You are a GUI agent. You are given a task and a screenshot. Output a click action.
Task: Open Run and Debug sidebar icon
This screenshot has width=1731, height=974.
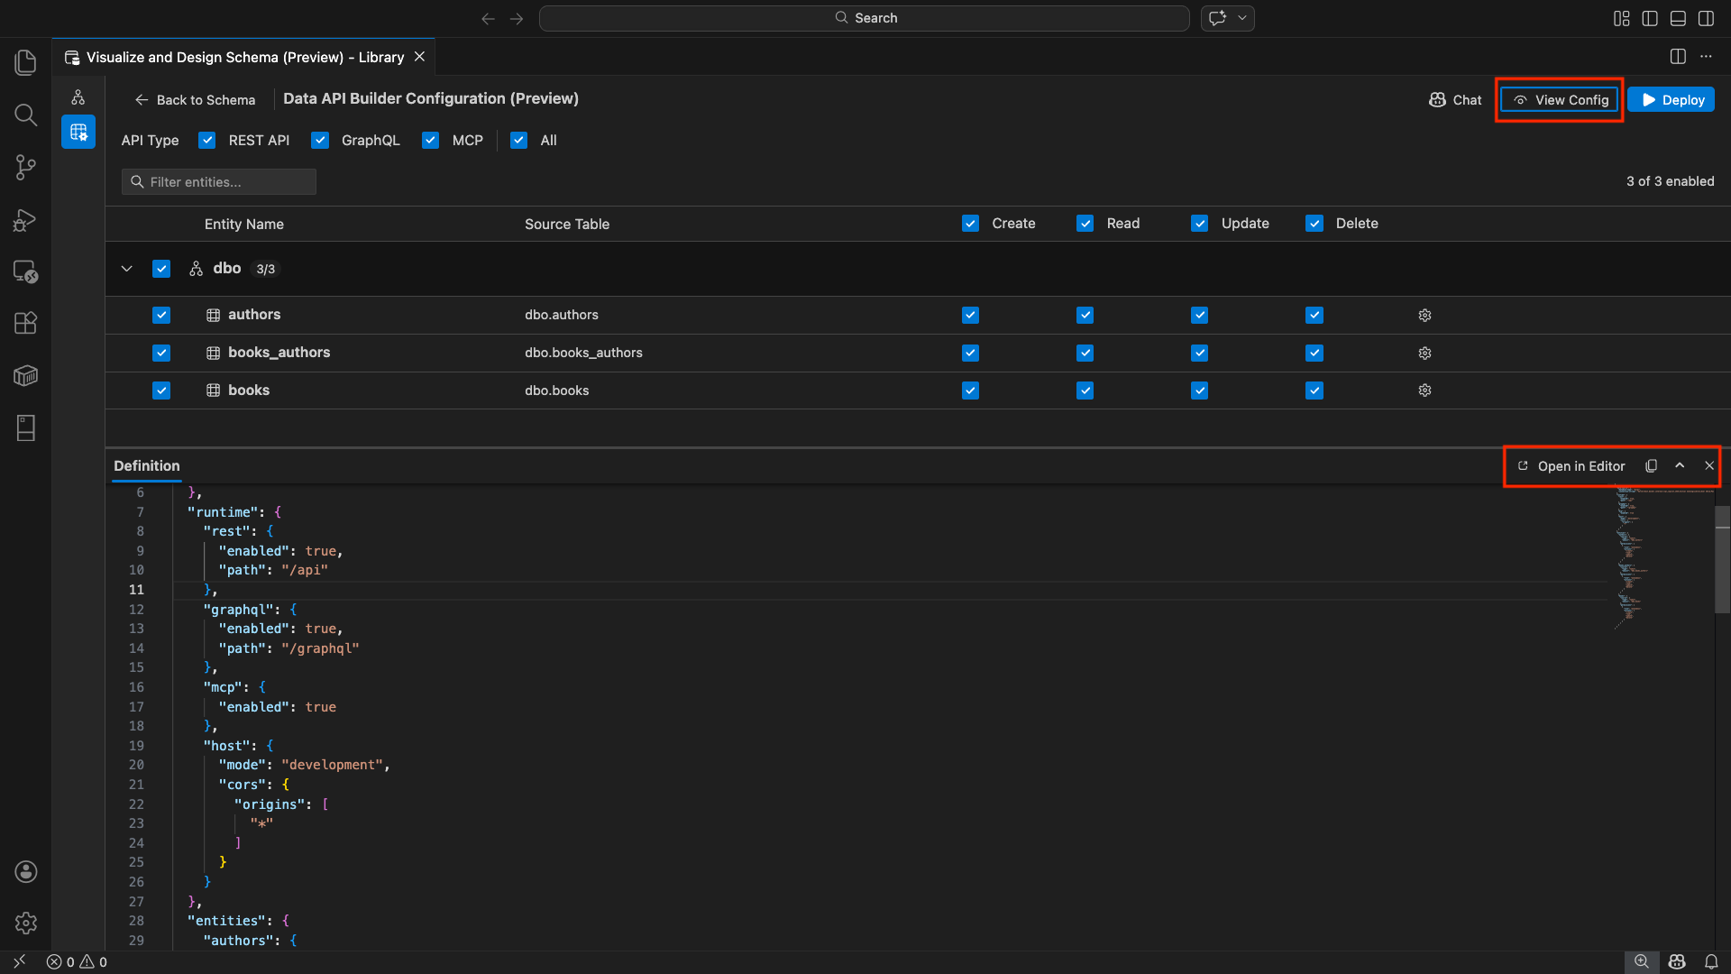(25, 220)
